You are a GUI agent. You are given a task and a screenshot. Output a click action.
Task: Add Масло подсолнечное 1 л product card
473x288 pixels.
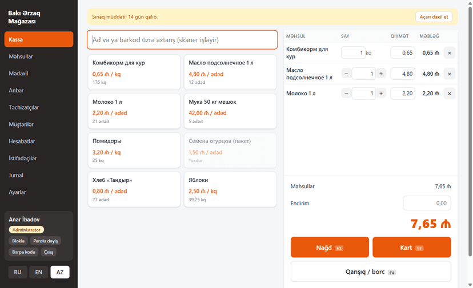(x=230, y=72)
